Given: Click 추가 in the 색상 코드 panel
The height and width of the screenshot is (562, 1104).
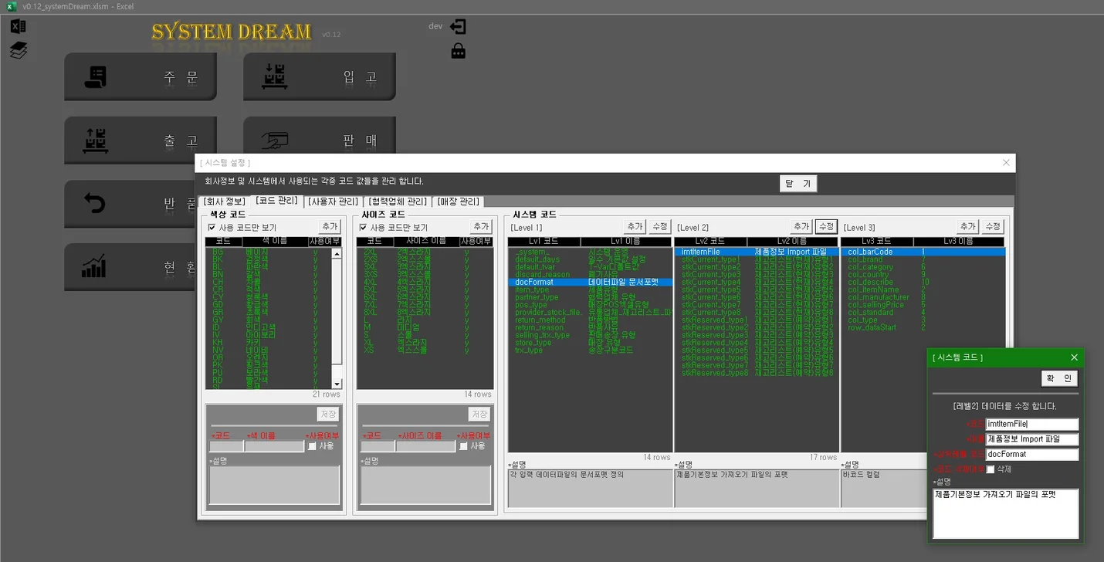Looking at the screenshot, I should (x=330, y=227).
